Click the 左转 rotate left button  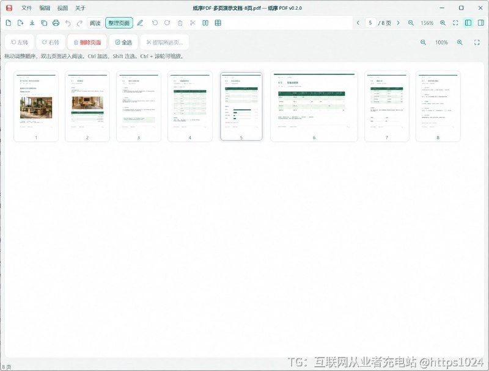point(20,42)
